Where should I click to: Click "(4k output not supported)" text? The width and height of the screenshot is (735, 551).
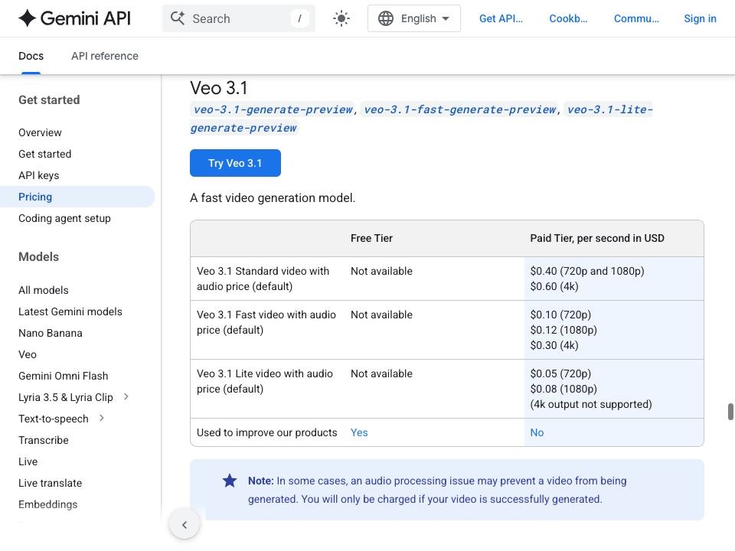(590, 404)
